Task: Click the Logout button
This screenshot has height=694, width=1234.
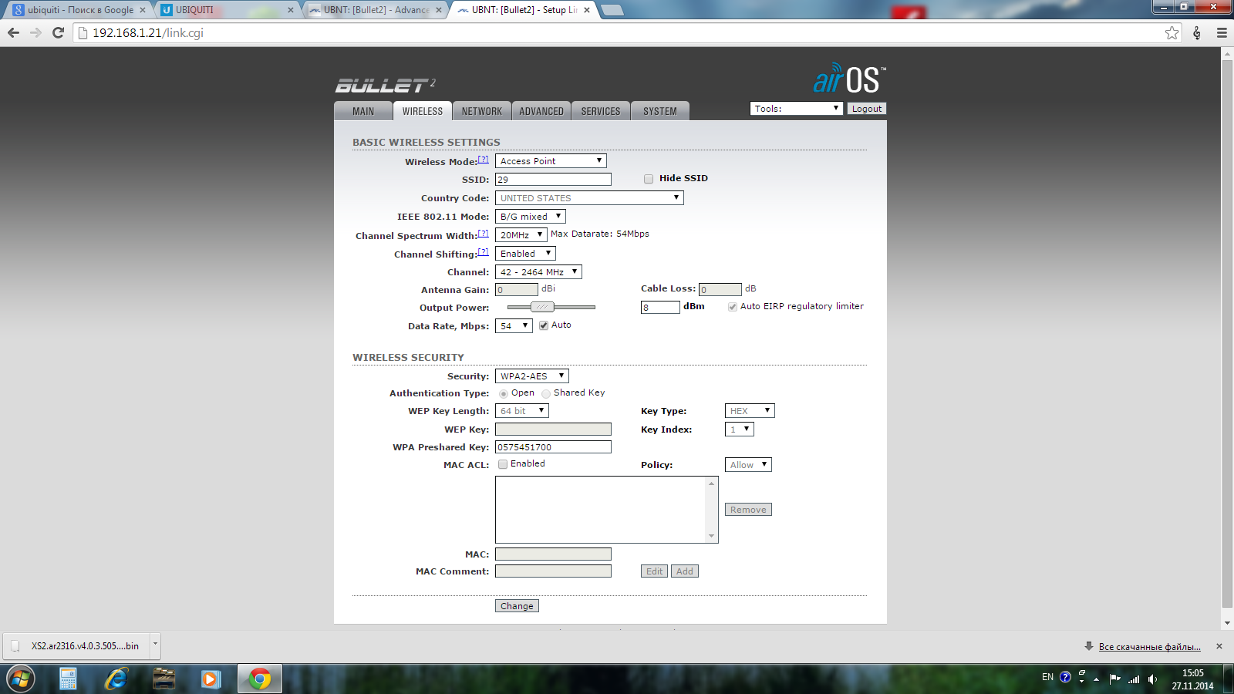Action: 866,109
